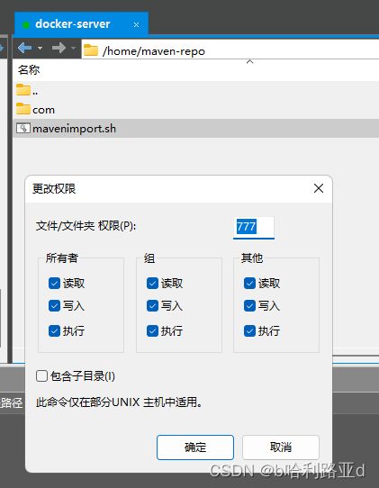Click the folder icon in the path bar

pyautogui.click(x=91, y=50)
